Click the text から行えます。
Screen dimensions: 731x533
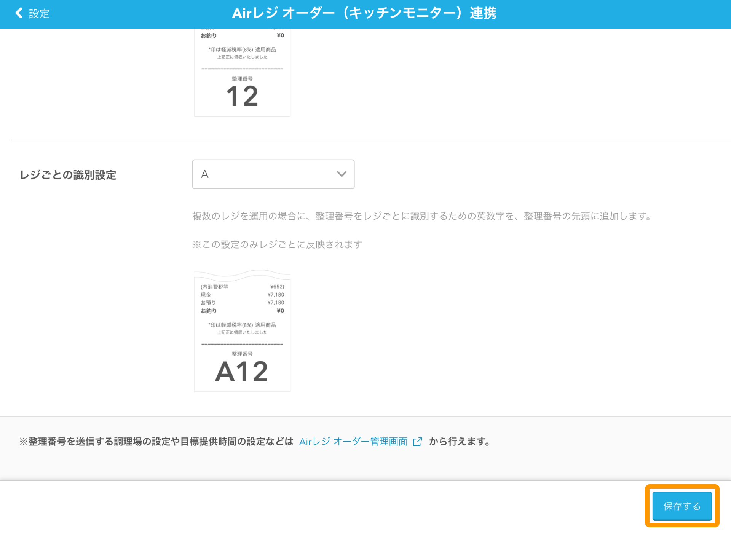coord(460,442)
